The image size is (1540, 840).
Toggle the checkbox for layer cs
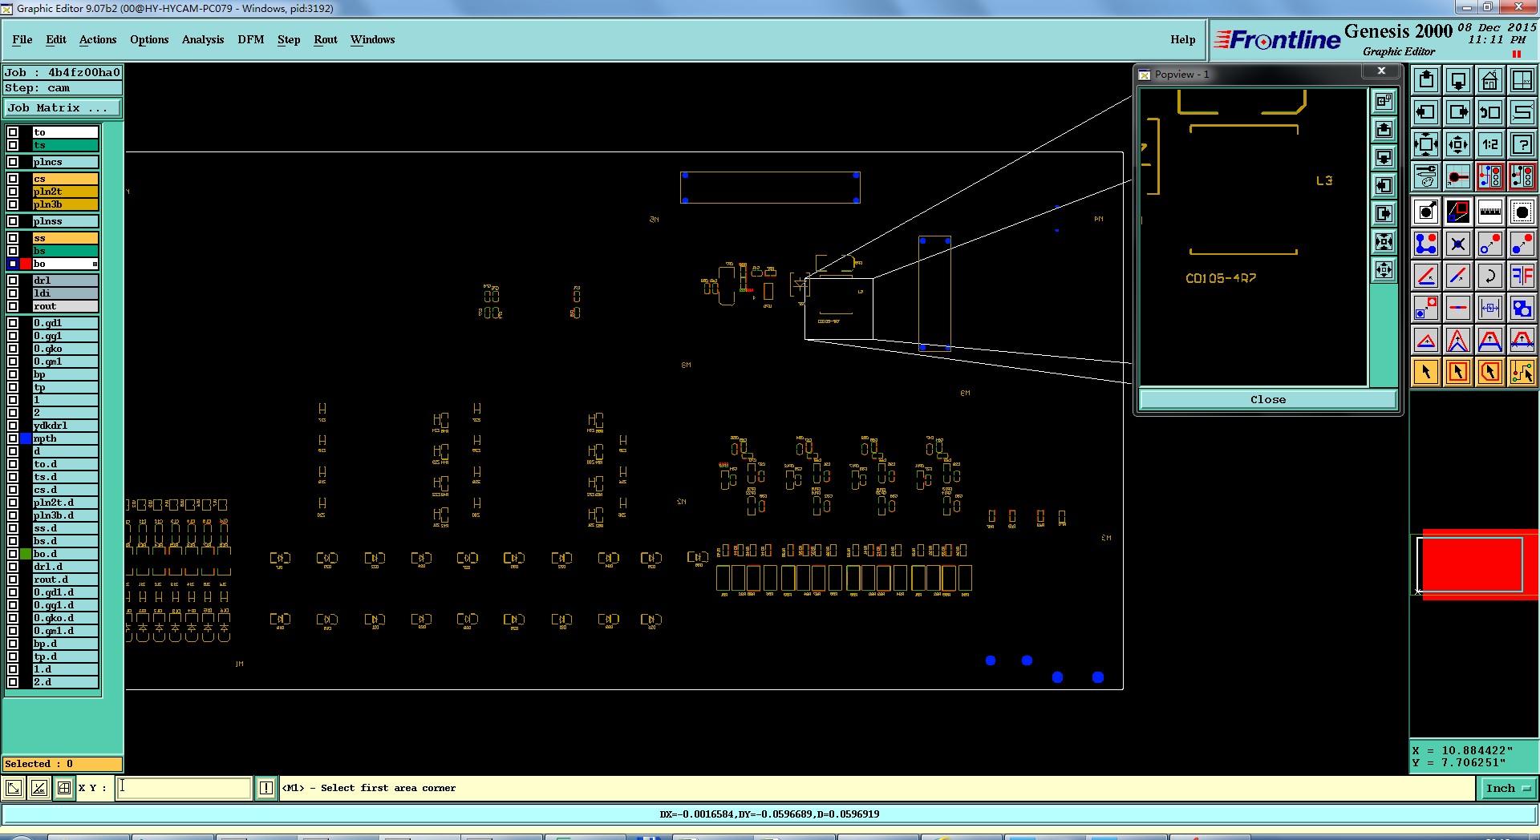pos(13,179)
